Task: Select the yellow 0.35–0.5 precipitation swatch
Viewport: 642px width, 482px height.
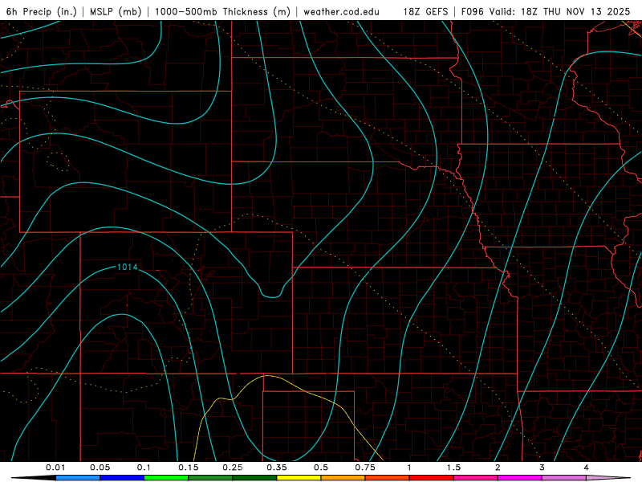Action: 299,478
